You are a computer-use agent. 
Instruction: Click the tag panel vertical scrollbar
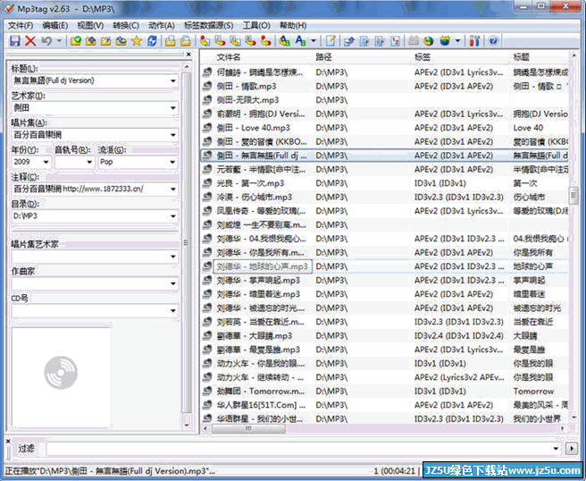(x=187, y=243)
